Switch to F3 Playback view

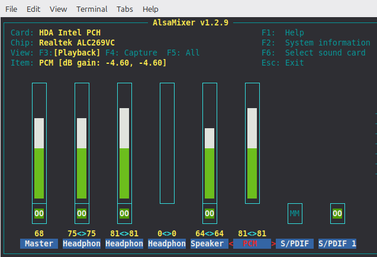[70, 53]
